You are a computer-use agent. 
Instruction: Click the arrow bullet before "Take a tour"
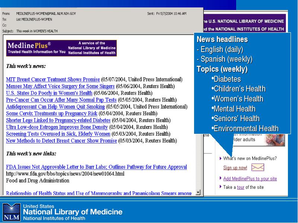coord(221,187)
